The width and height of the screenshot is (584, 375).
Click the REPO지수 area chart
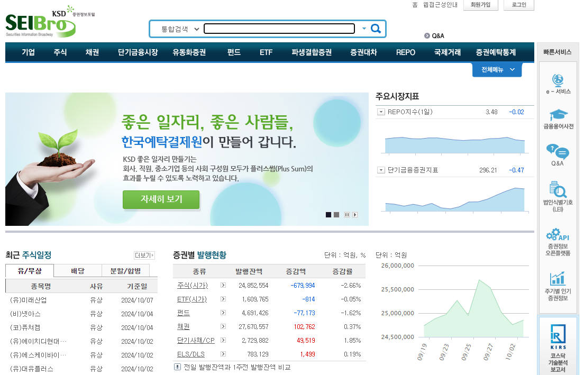455,145
